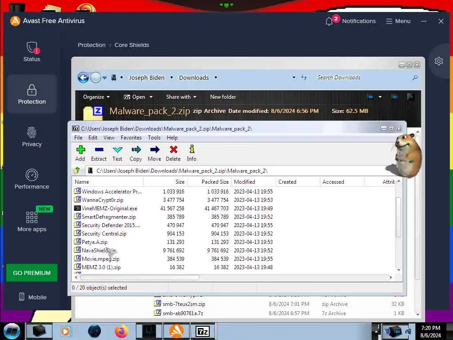Click the Joseph Biden breadcrumb in Explorer
Viewport: 453px width, 340px height.
146,77
